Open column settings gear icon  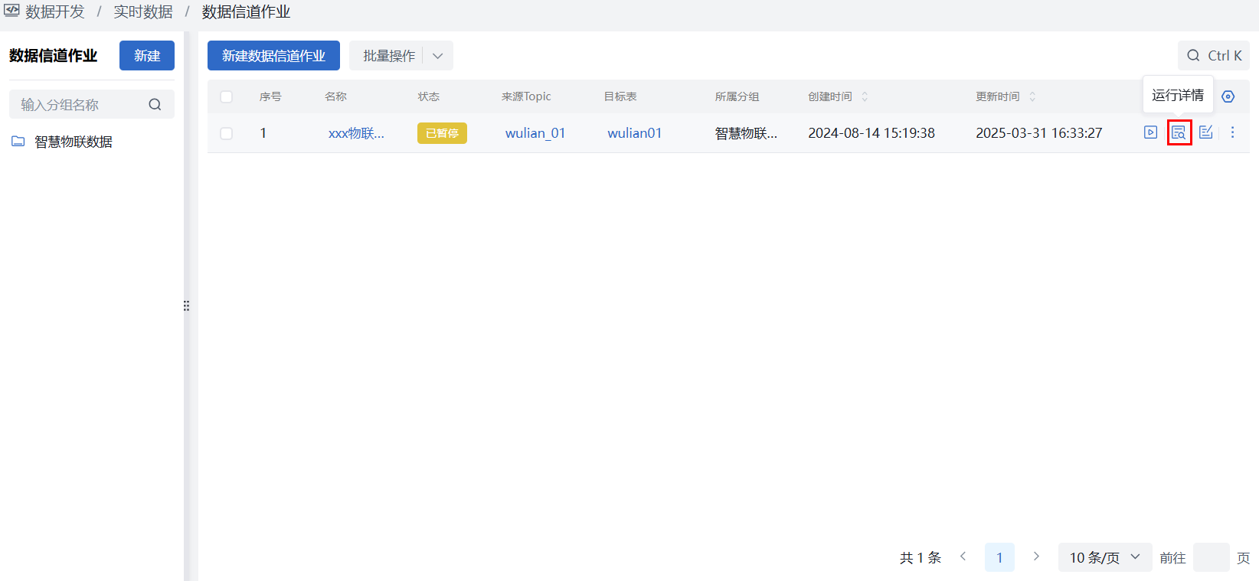[x=1228, y=96]
